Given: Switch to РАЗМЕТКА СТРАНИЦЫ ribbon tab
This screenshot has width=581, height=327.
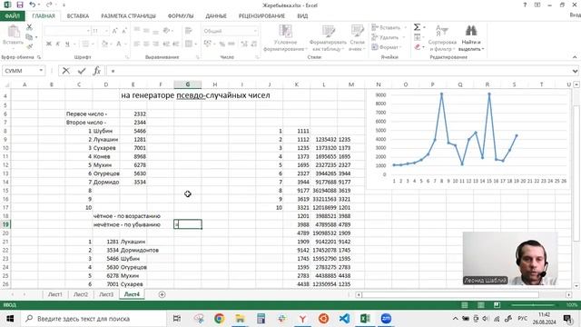Looking at the screenshot, I should tap(128, 16).
